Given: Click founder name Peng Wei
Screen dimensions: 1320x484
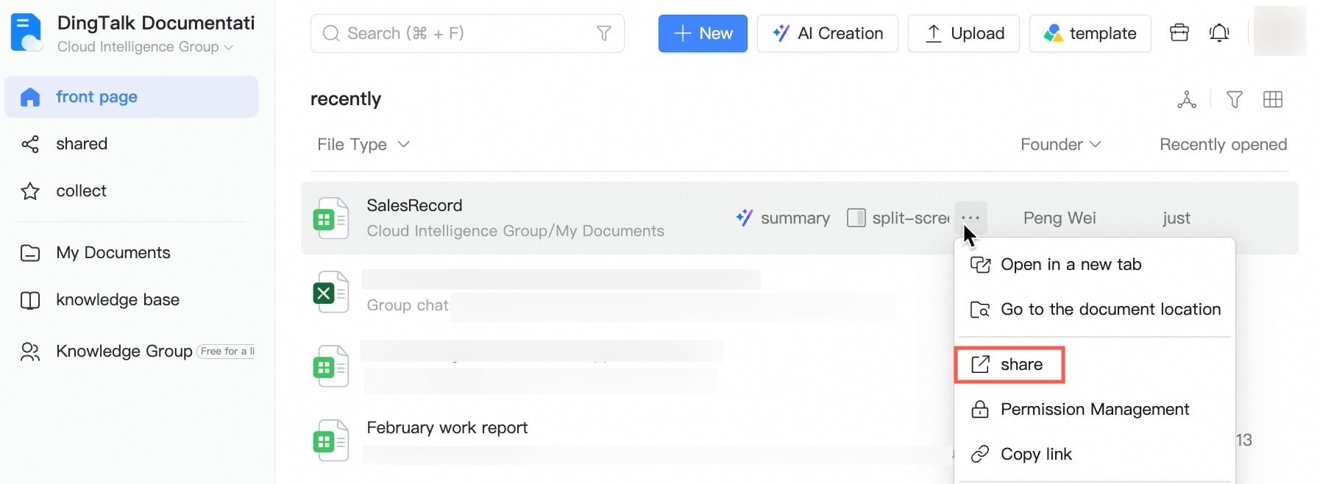Looking at the screenshot, I should tap(1060, 218).
